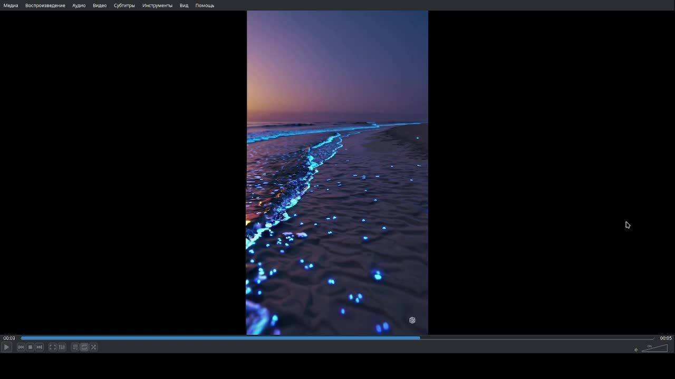Toggle shuffle/random playback
The width and height of the screenshot is (675, 379).
click(x=93, y=347)
